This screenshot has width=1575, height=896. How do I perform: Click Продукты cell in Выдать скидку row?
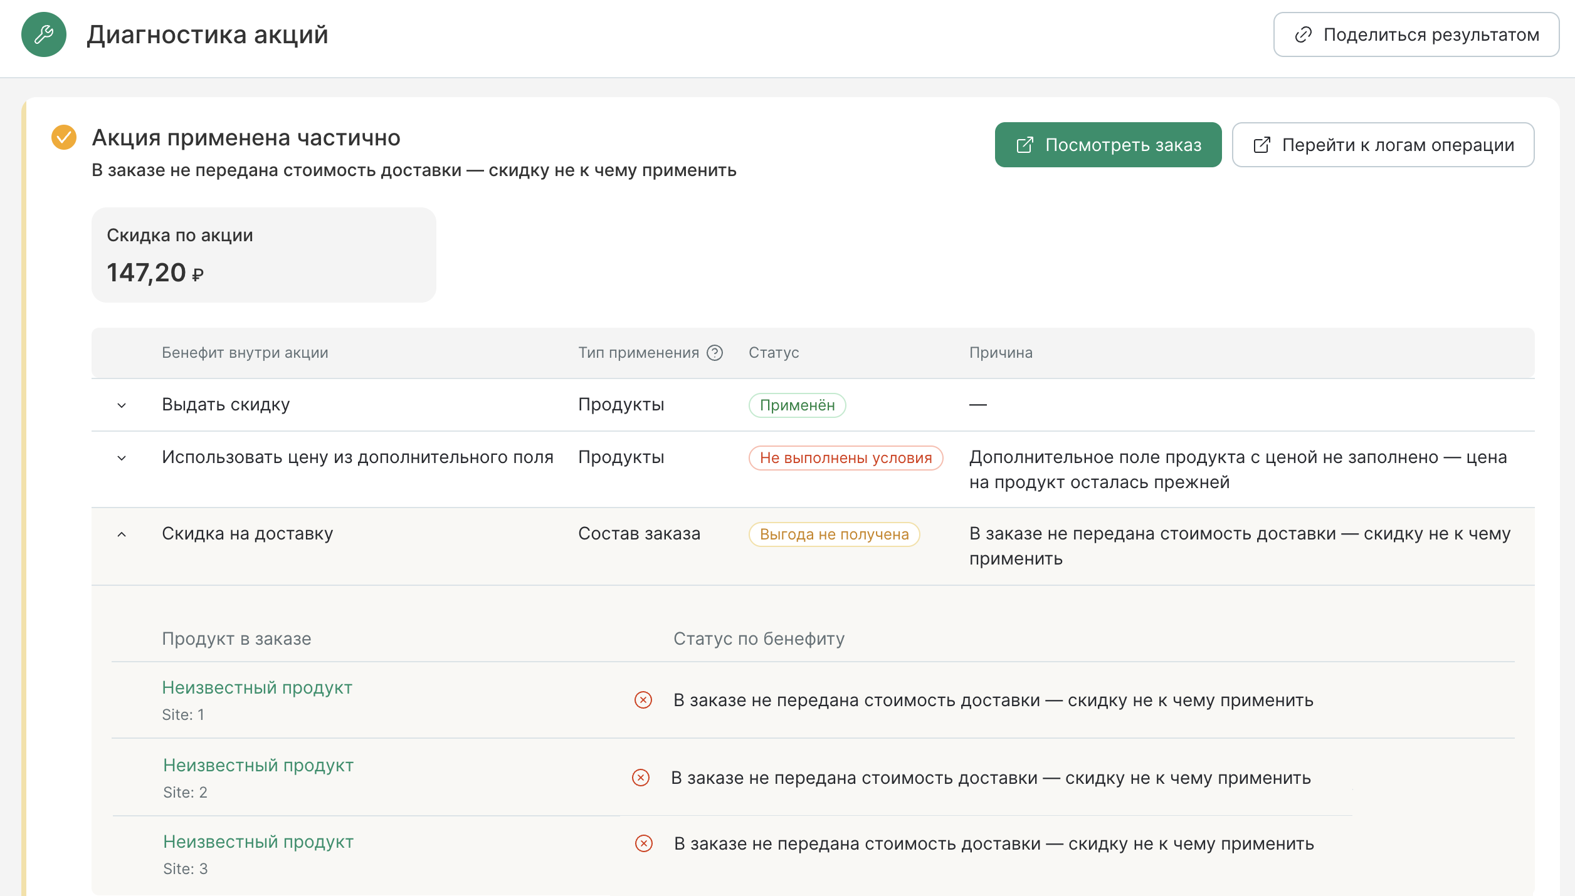(x=621, y=405)
